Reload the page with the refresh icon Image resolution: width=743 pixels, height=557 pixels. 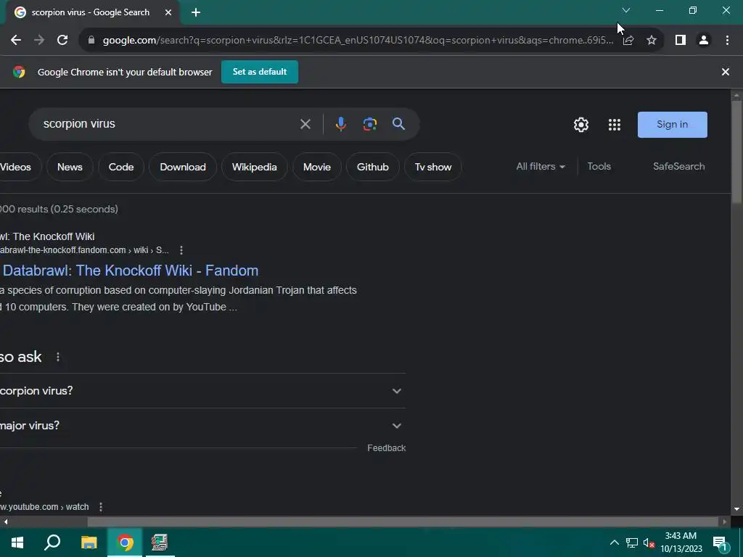[x=62, y=41]
